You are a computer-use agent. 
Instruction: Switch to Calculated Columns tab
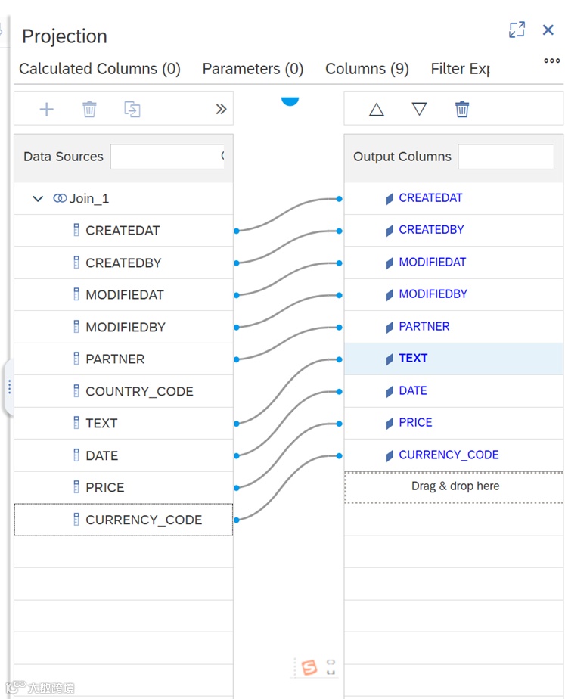(x=100, y=69)
